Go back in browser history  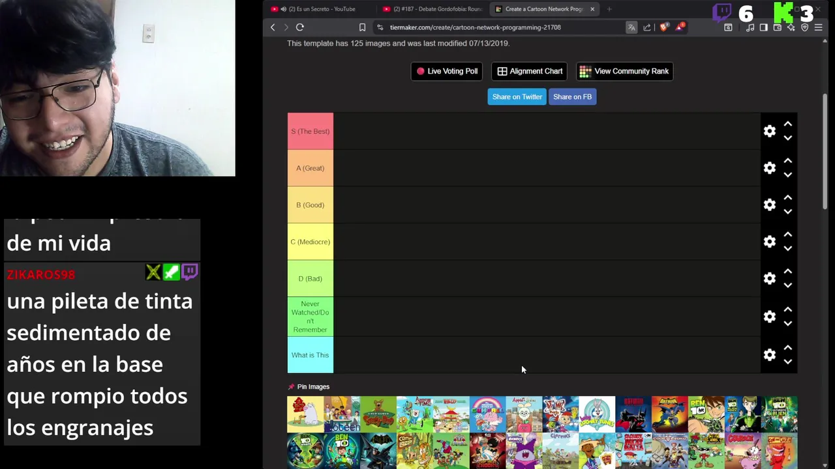click(273, 27)
